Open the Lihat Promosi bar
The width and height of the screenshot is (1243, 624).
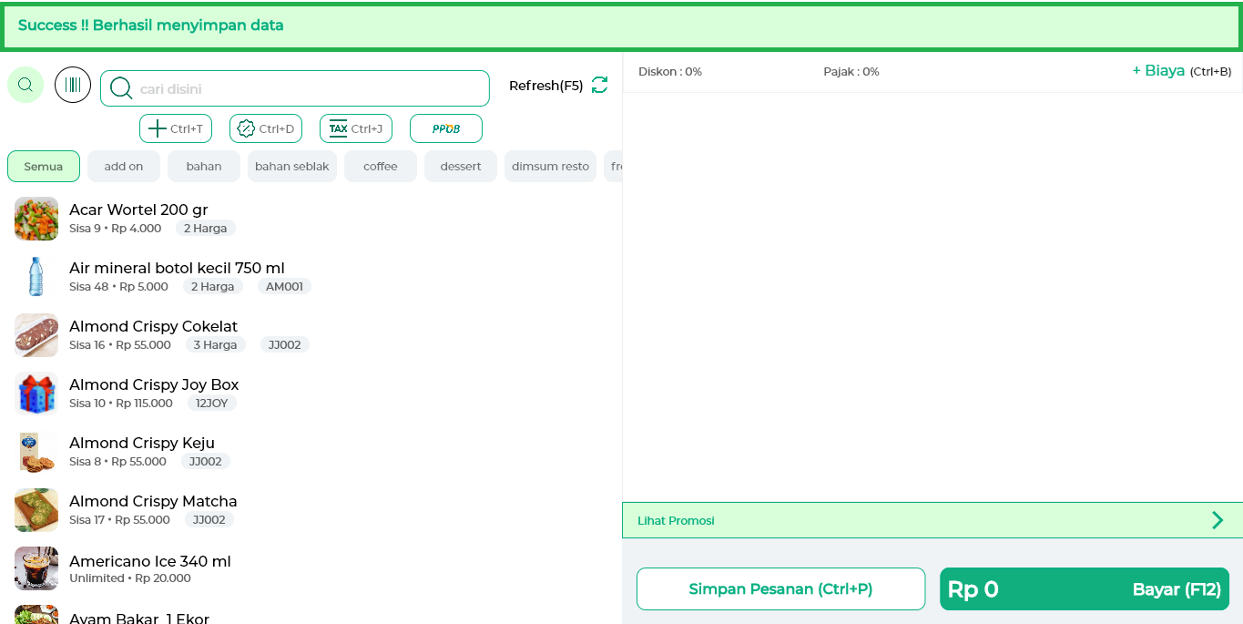tap(932, 520)
